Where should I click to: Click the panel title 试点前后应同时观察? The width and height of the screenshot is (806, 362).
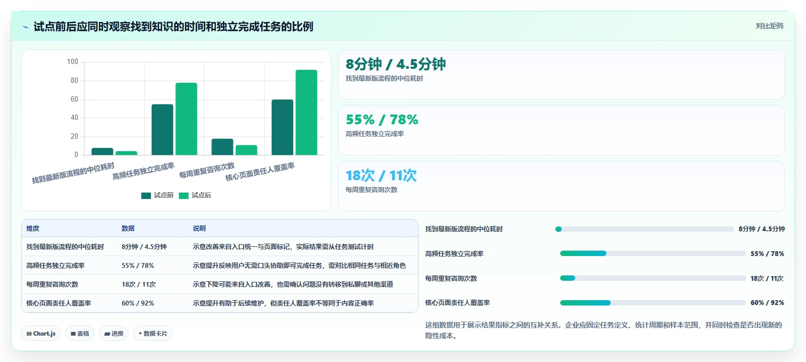173,26
